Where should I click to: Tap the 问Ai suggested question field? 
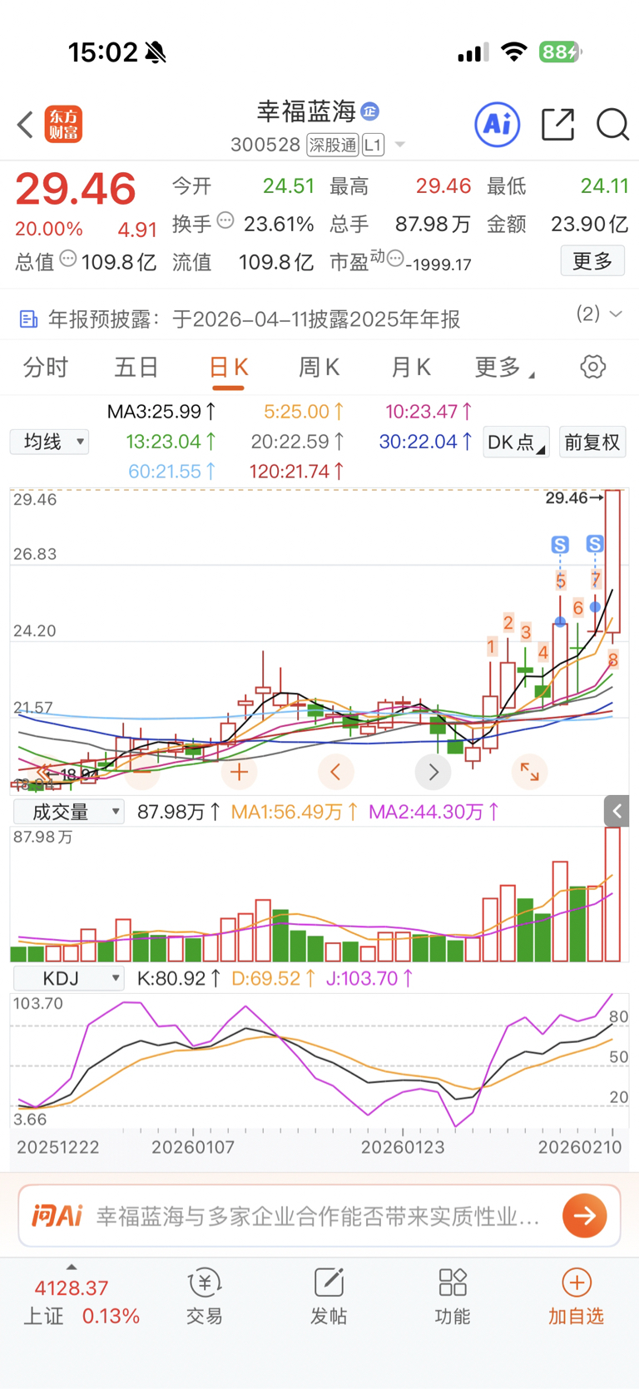pos(319,1216)
